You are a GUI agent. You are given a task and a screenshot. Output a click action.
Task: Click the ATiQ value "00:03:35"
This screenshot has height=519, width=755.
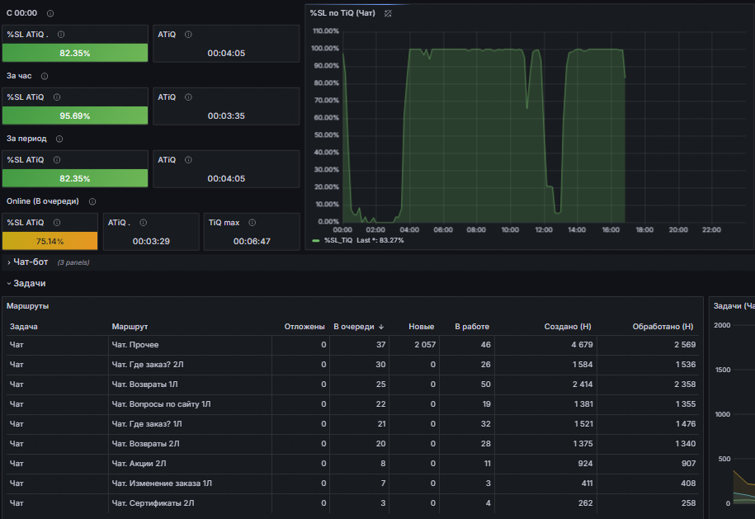coord(226,116)
